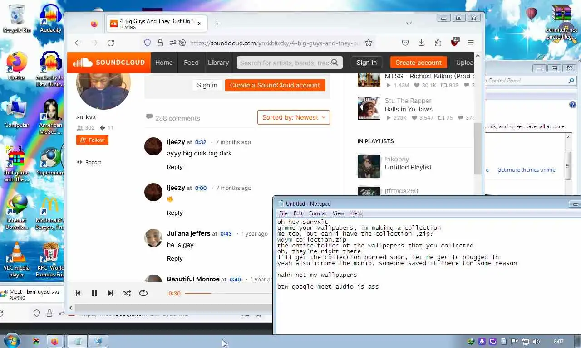This screenshot has height=348, width=581.
Task: Click Control Panel help question icon
Action: click(x=573, y=105)
